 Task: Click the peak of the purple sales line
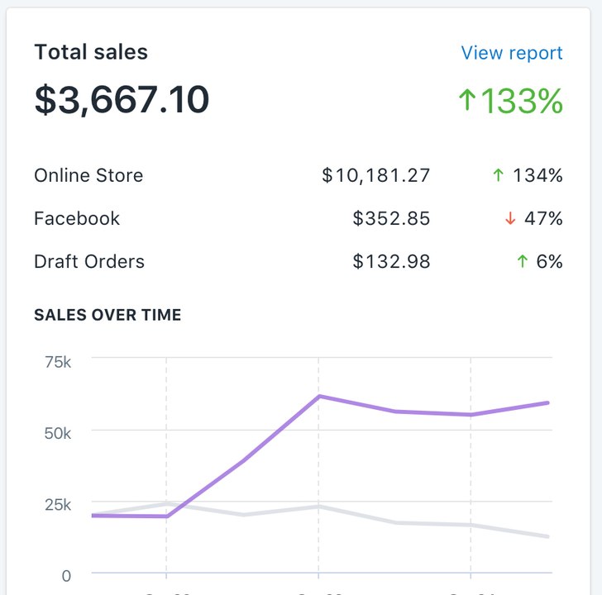click(318, 397)
